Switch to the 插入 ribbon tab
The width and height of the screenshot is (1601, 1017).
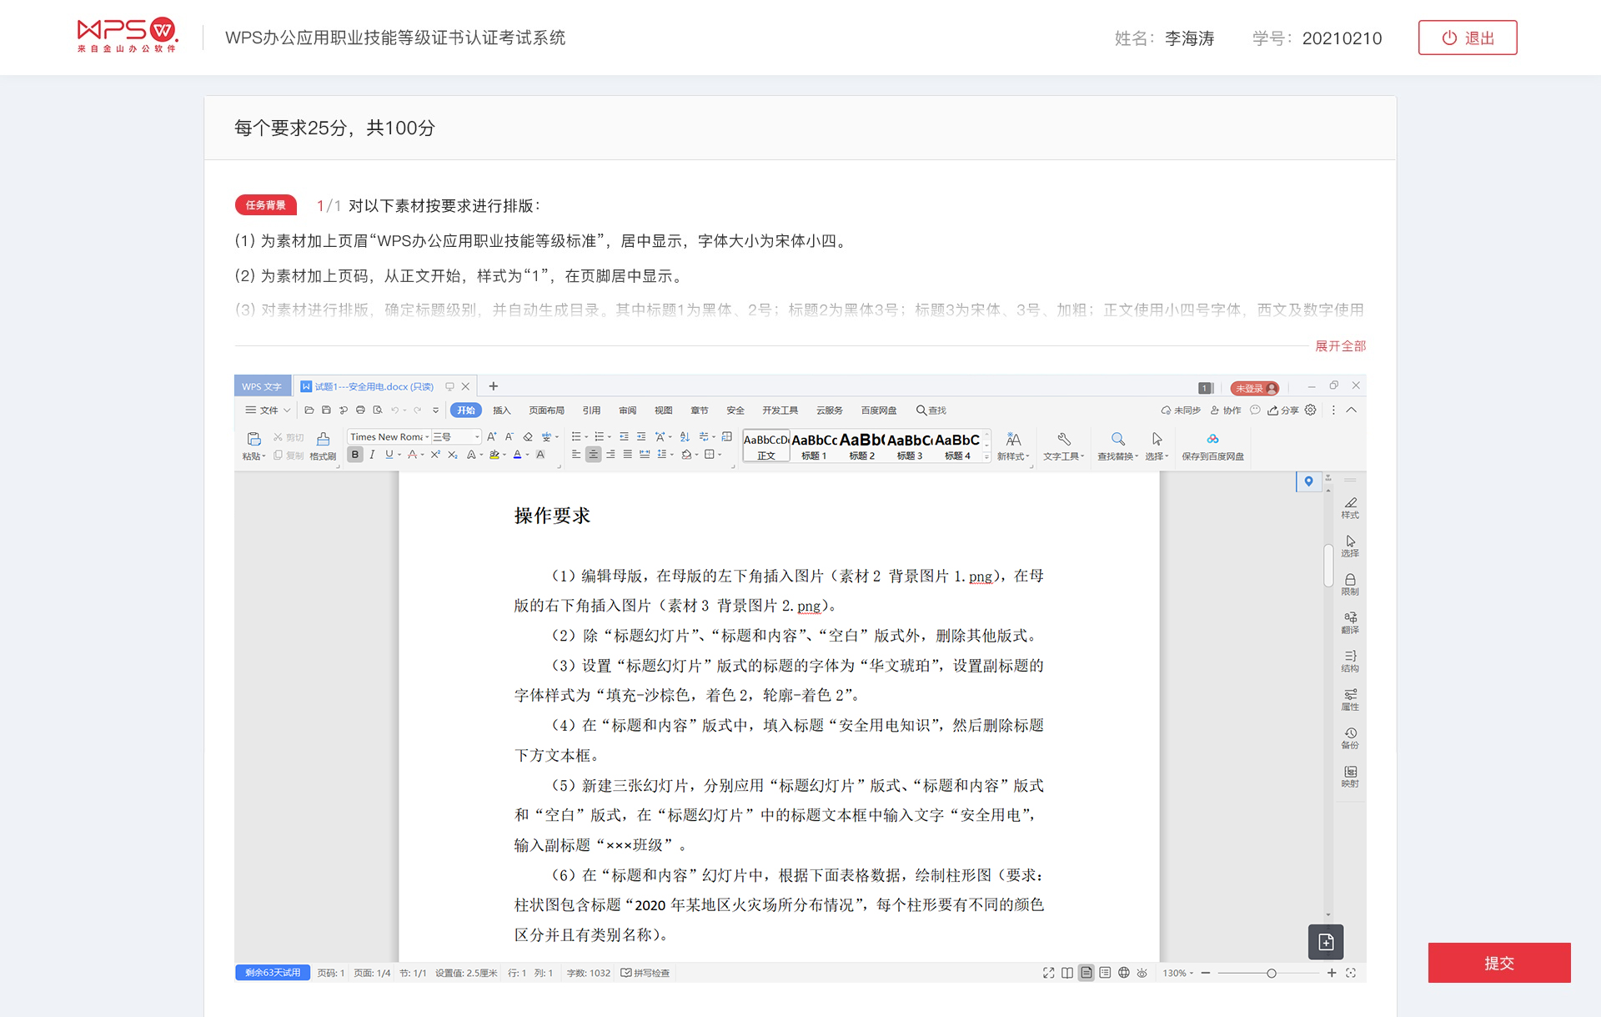pos(501,410)
